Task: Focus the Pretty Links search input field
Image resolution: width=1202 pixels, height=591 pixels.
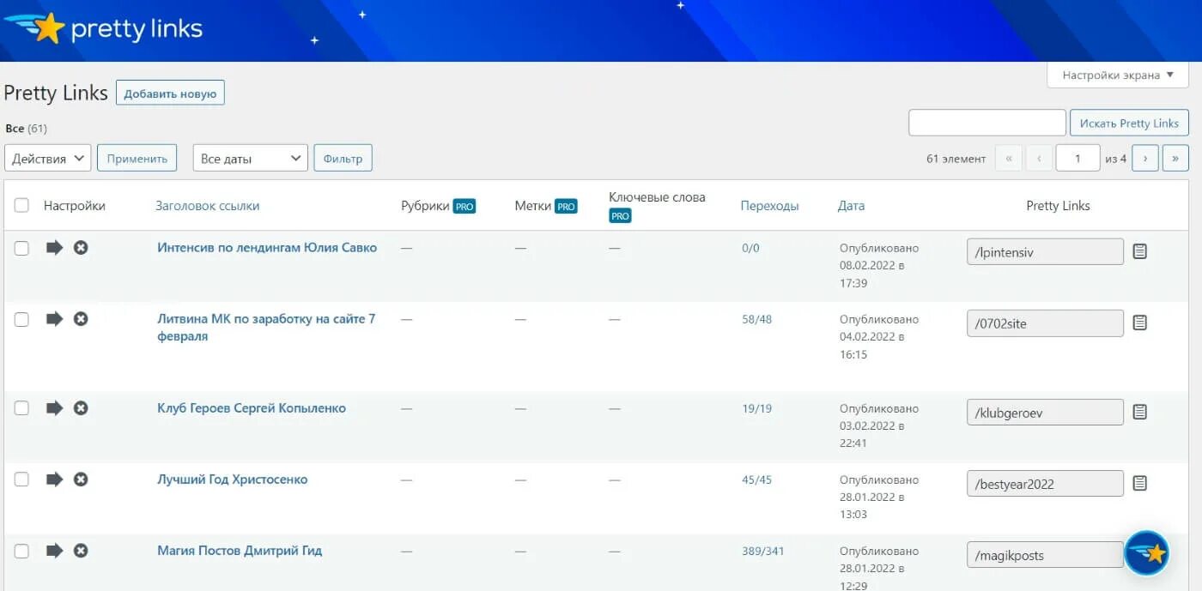Action: (x=987, y=123)
